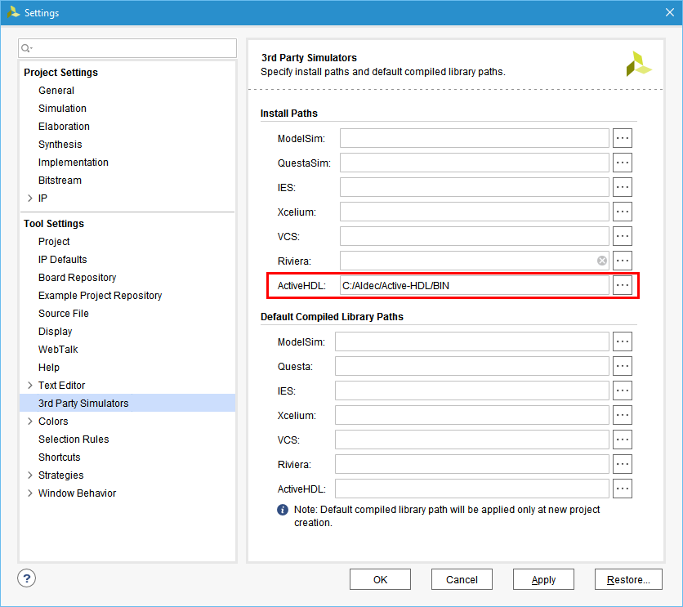Click Cancel to discard changes

[x=462, y=579]
